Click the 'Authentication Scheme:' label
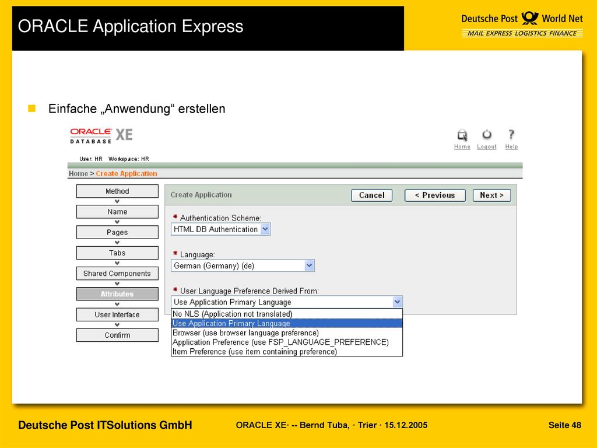The width and height of the screenshot is (597, 448). pos(220,218)
